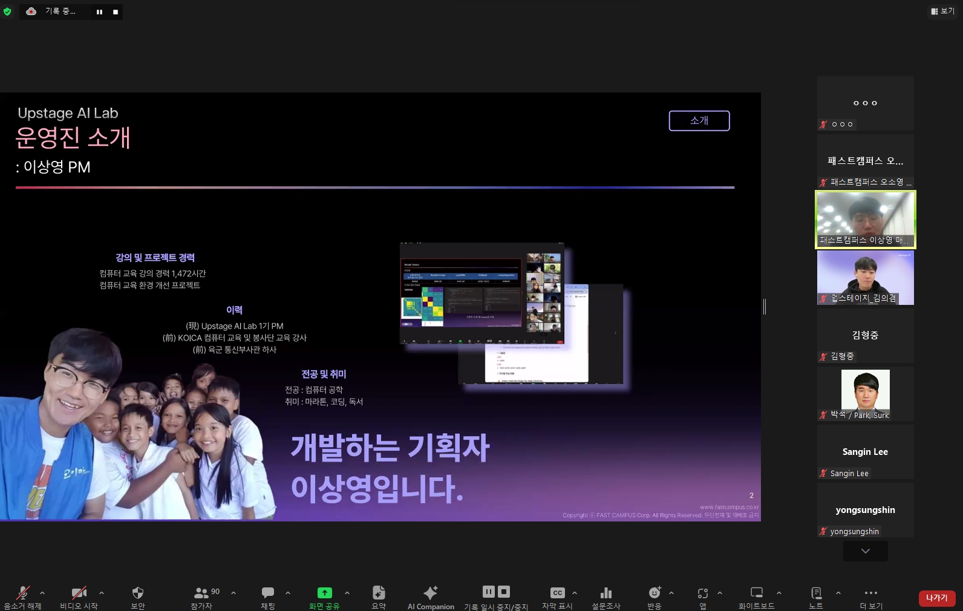Unmute the microphone

23,593
